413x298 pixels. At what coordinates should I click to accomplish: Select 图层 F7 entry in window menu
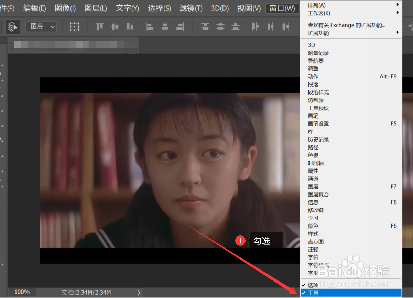tap(351, 187)
